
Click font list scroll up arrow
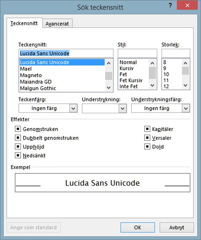click(108, 63)
